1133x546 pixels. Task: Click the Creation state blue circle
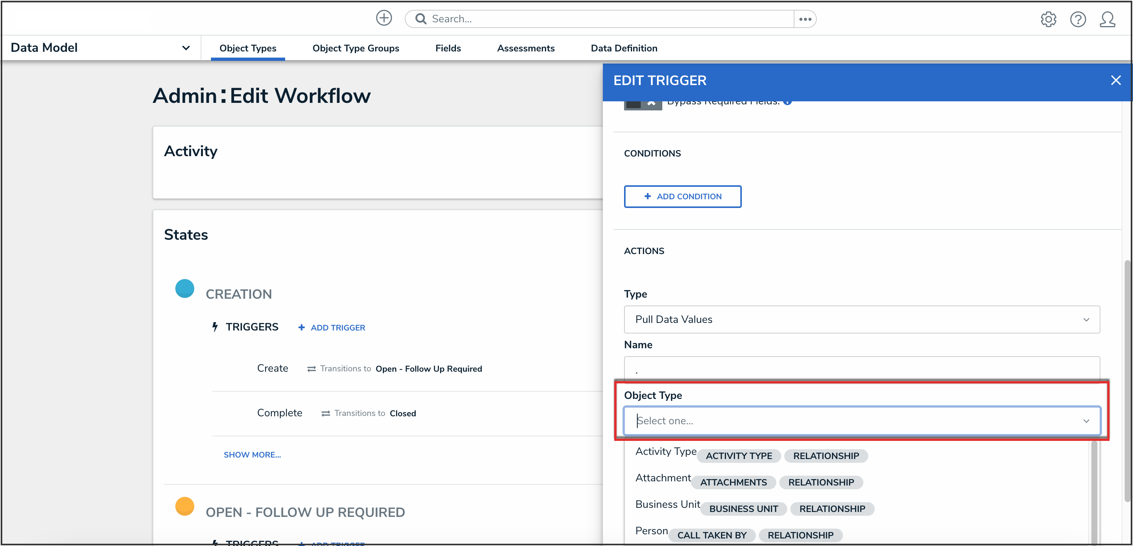tap(185, 289)
